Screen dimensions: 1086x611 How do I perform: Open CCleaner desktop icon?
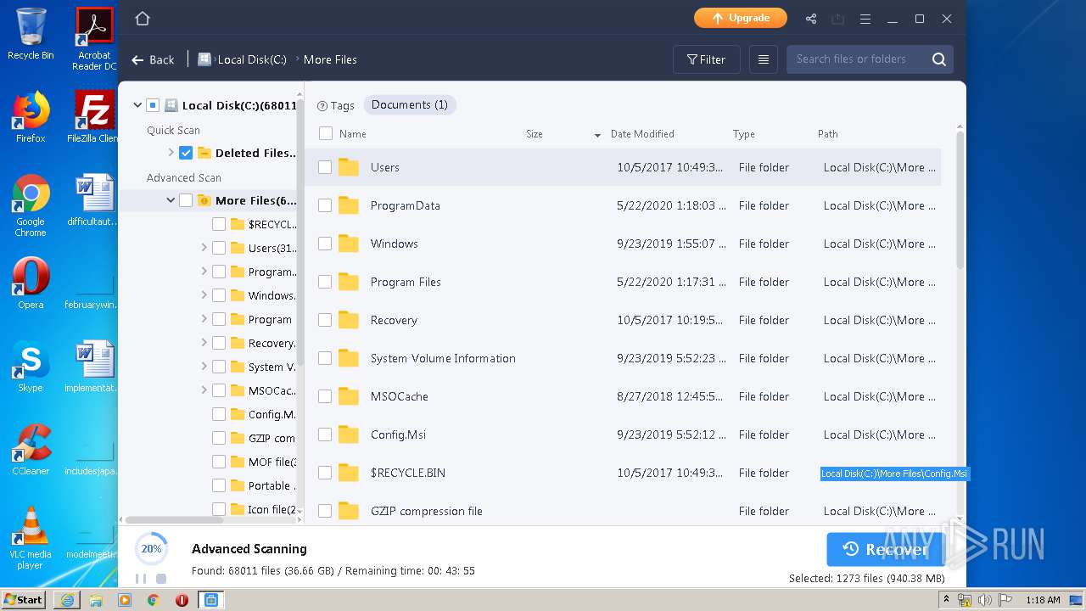pyautogui.click(x=31, y=450)
